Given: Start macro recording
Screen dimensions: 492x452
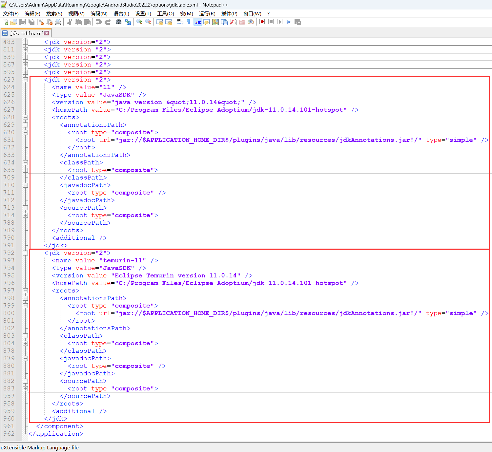Looking at the screenshot, I should coord(262,22).
